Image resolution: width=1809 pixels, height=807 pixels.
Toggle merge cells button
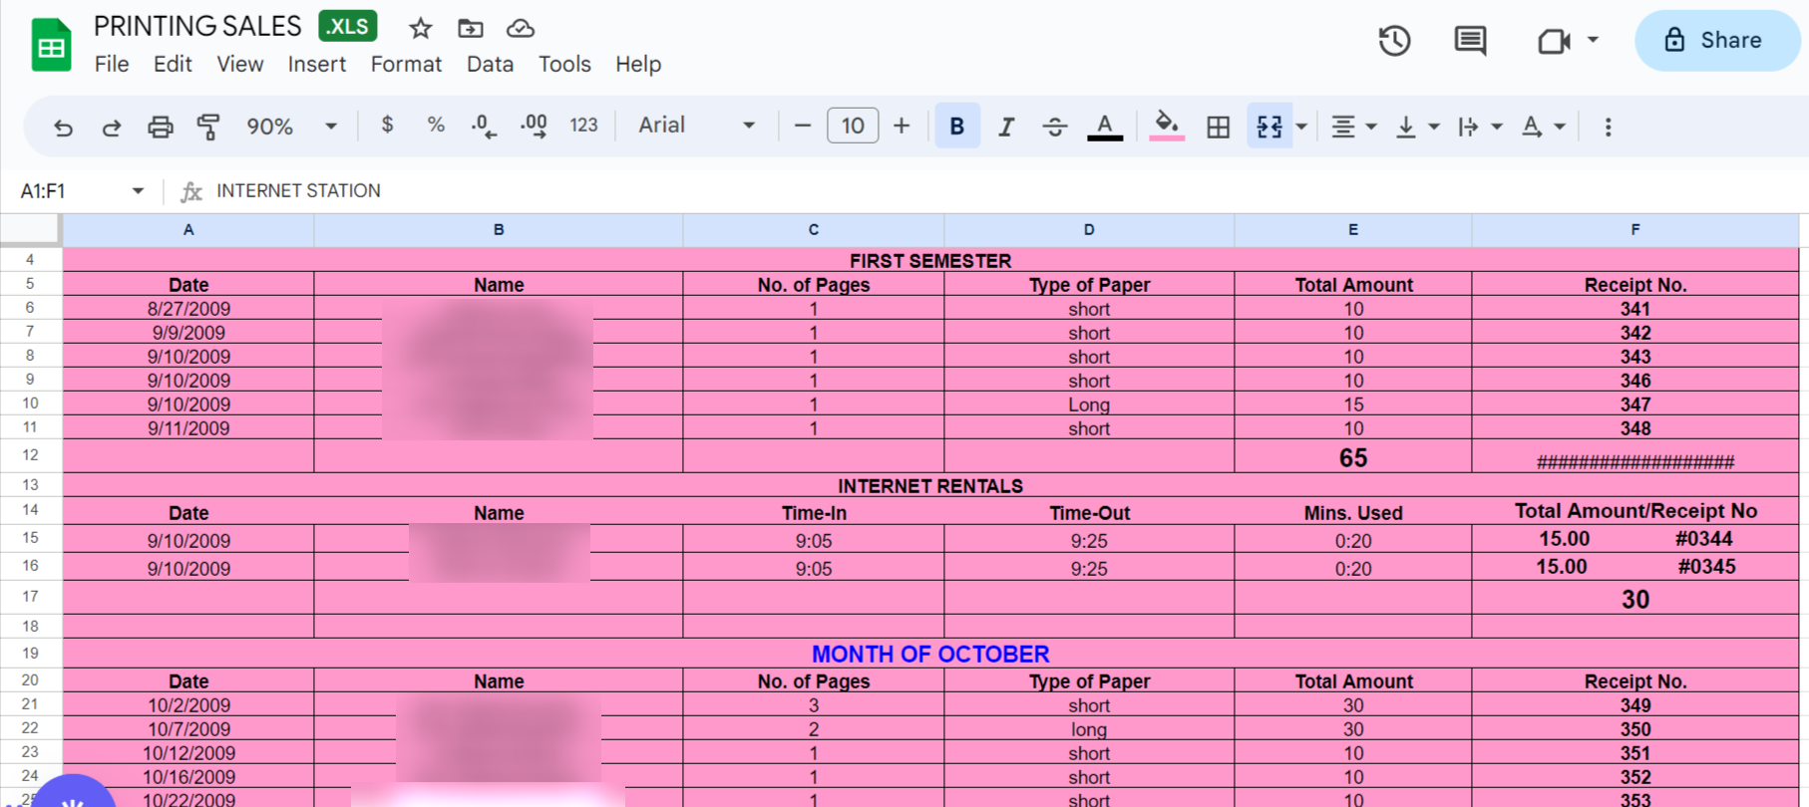(x=1268, y=127)
